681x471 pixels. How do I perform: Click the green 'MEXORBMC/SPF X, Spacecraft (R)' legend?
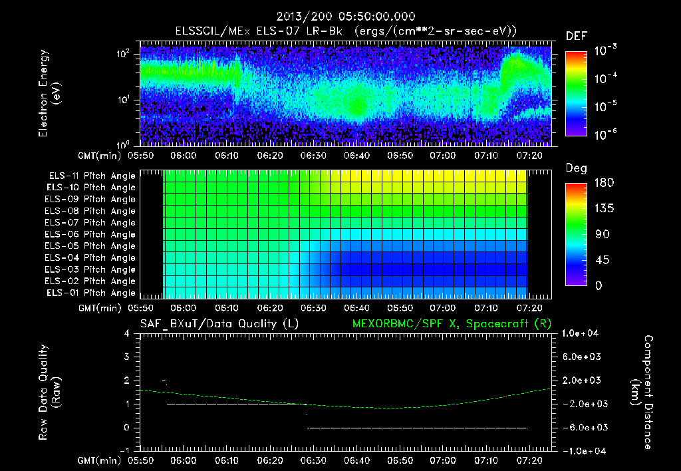452,324
